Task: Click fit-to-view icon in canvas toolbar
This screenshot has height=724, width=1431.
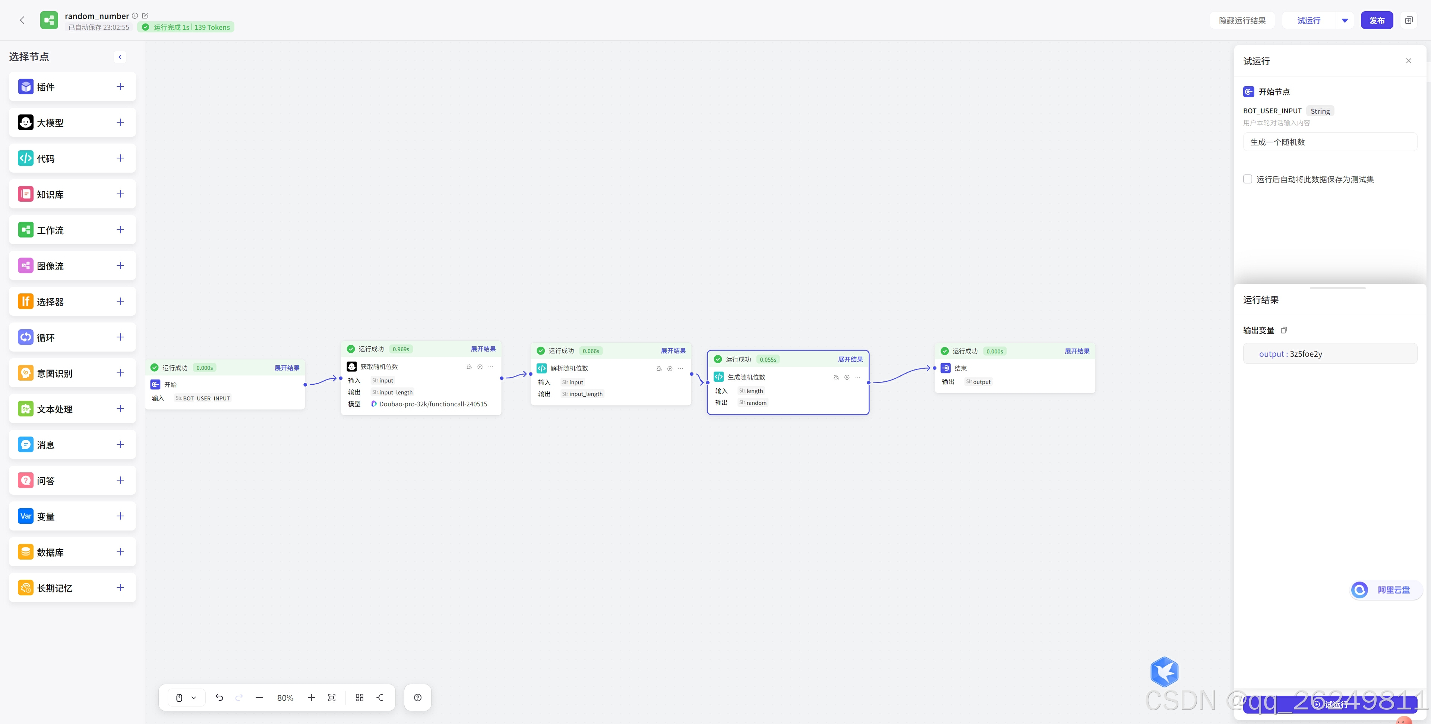Action: 332,697
